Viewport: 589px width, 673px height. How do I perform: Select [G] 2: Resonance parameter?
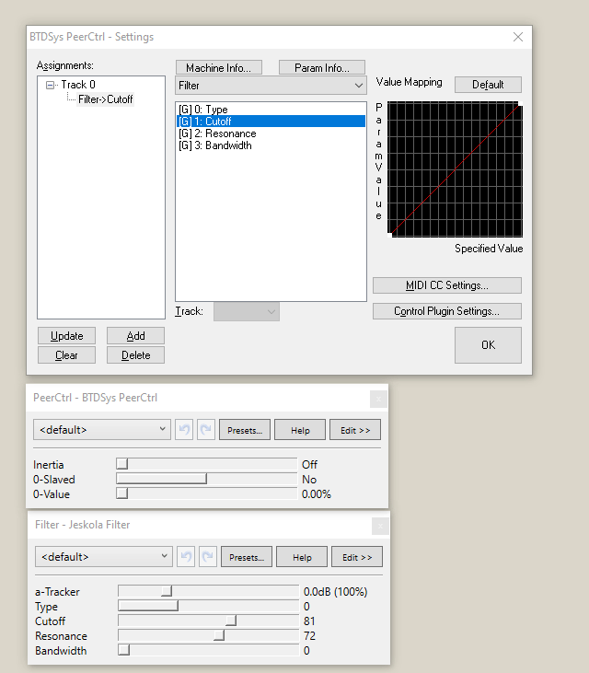point(271,133)
